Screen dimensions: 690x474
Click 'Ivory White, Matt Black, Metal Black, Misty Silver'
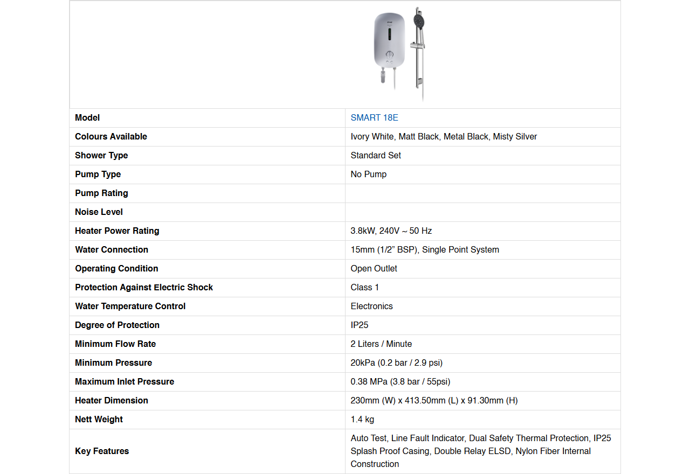(x=444, y=136)
